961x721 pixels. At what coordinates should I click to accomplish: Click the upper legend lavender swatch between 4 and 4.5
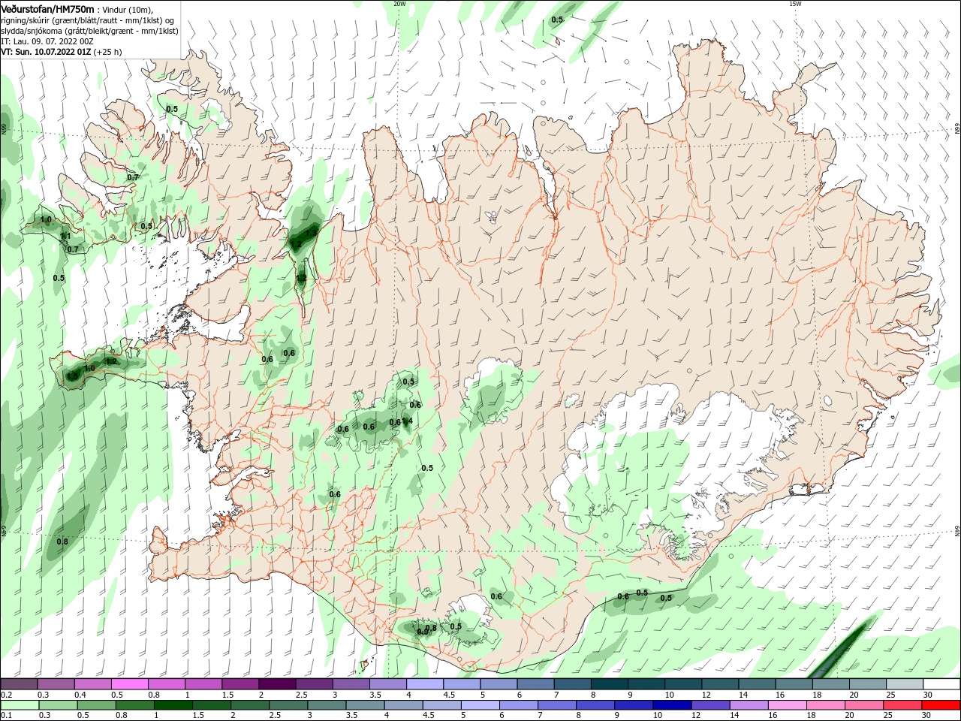(424, 684)
